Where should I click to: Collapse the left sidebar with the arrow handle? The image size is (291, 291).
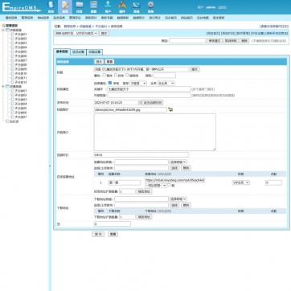(50, 166)
